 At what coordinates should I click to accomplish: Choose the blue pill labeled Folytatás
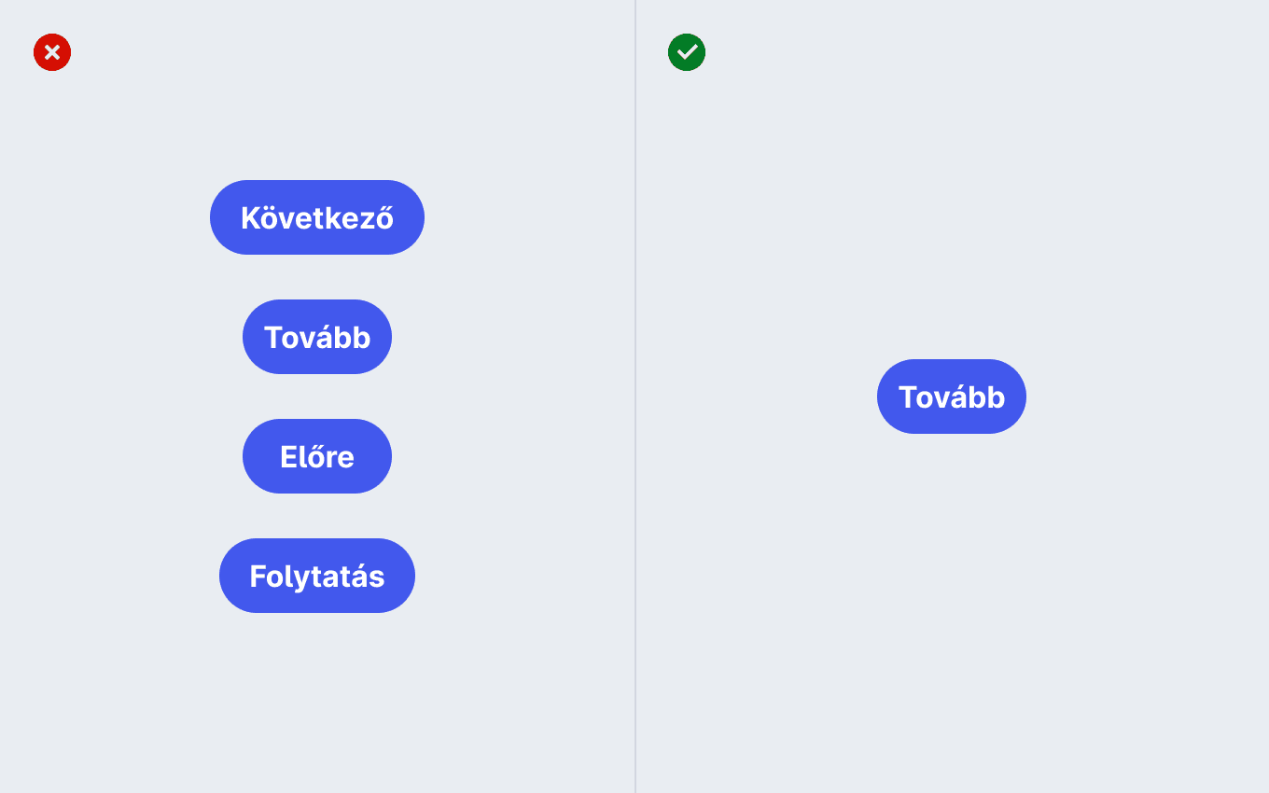pos(317,576)
